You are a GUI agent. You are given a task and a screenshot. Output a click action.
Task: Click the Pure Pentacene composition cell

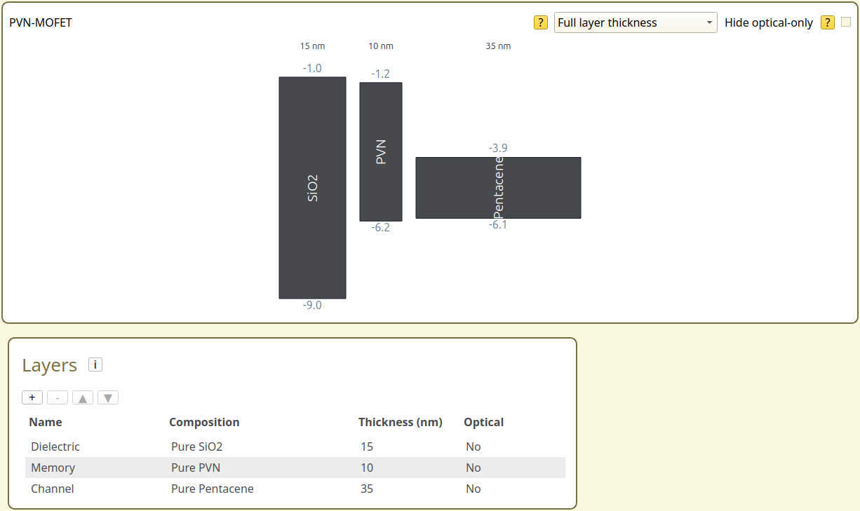(x=213, y=489)
